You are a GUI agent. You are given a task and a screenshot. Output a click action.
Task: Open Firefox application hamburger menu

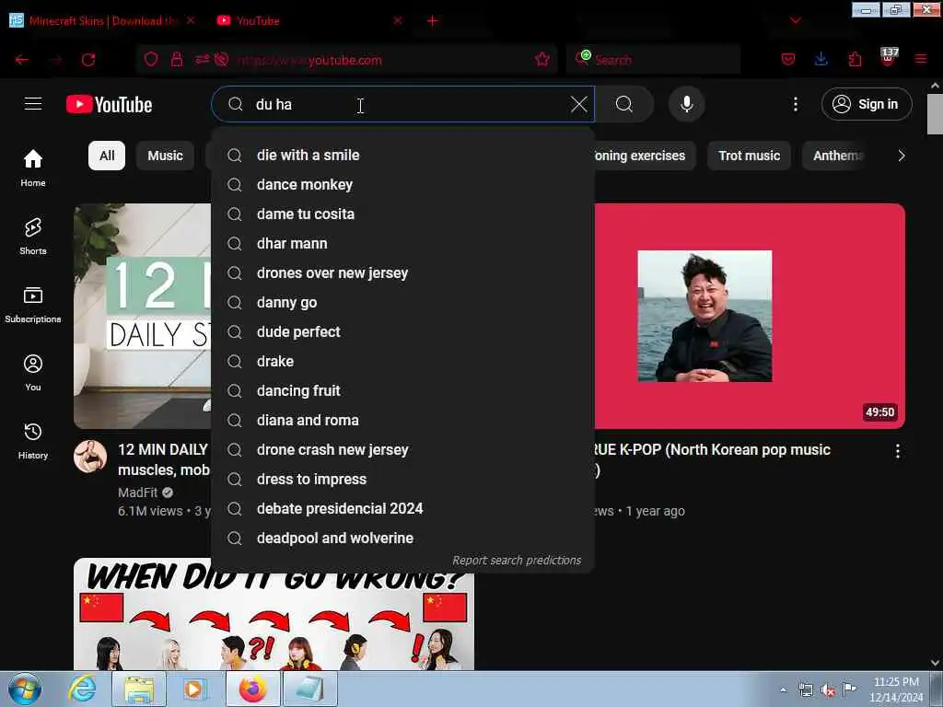tap(921, 59)
